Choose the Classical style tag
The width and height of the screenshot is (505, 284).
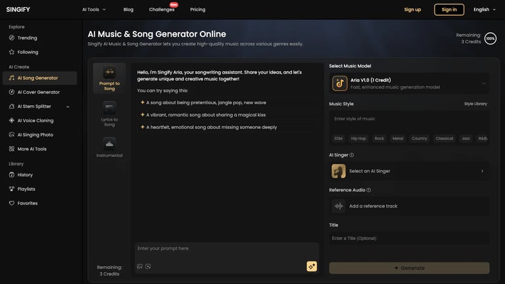pos(445,139)
